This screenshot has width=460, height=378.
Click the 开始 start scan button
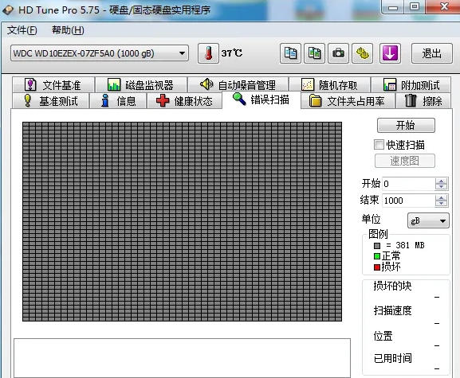point(406,125)
